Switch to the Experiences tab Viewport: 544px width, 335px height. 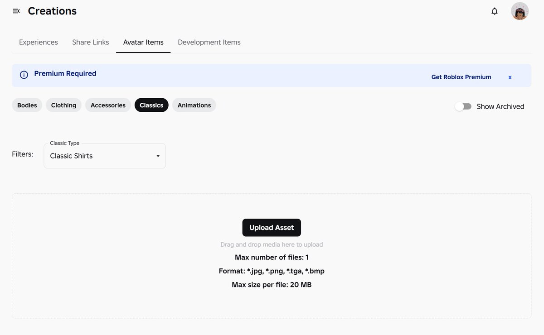(x=39, y=42)
